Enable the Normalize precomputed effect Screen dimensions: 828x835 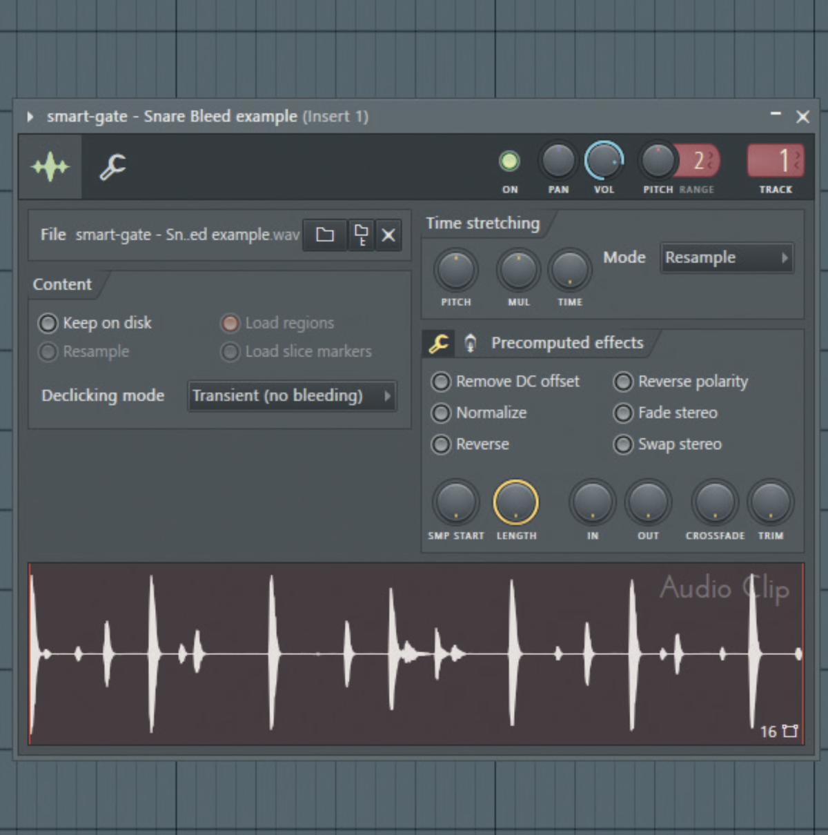pos(441,413)
